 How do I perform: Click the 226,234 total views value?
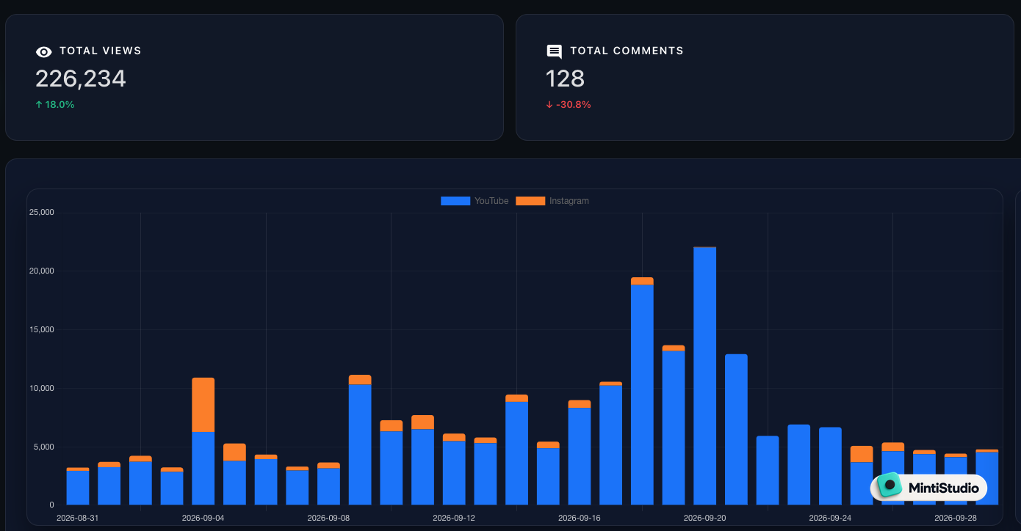click(81, 78)
